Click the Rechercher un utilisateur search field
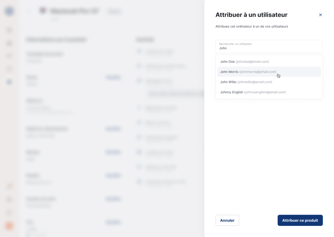Viewport: 334px width, 237px height. click(x=269, y=47)
